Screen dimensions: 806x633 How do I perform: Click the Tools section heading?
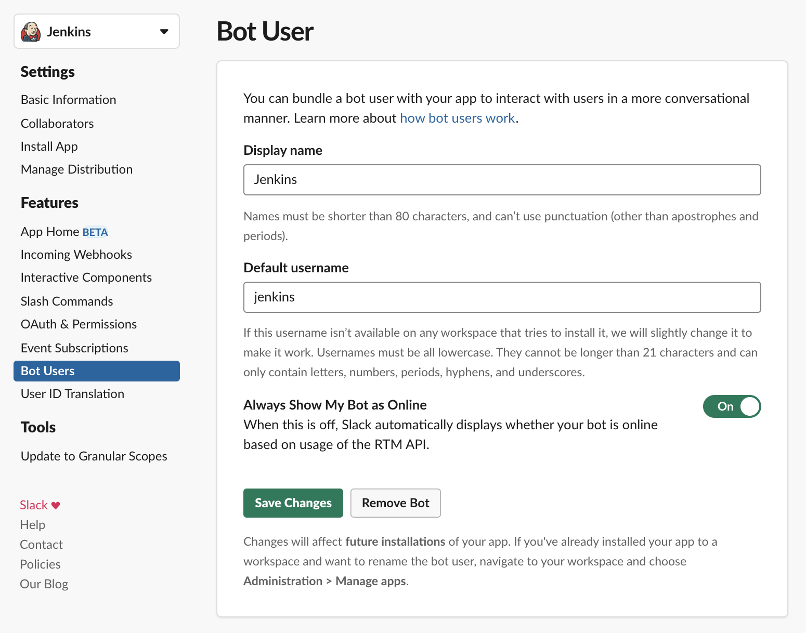tap(38, 427)
